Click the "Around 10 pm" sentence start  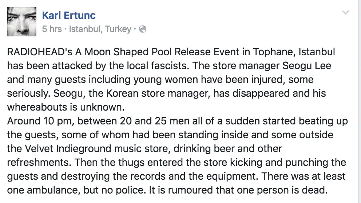pos(41,121)
